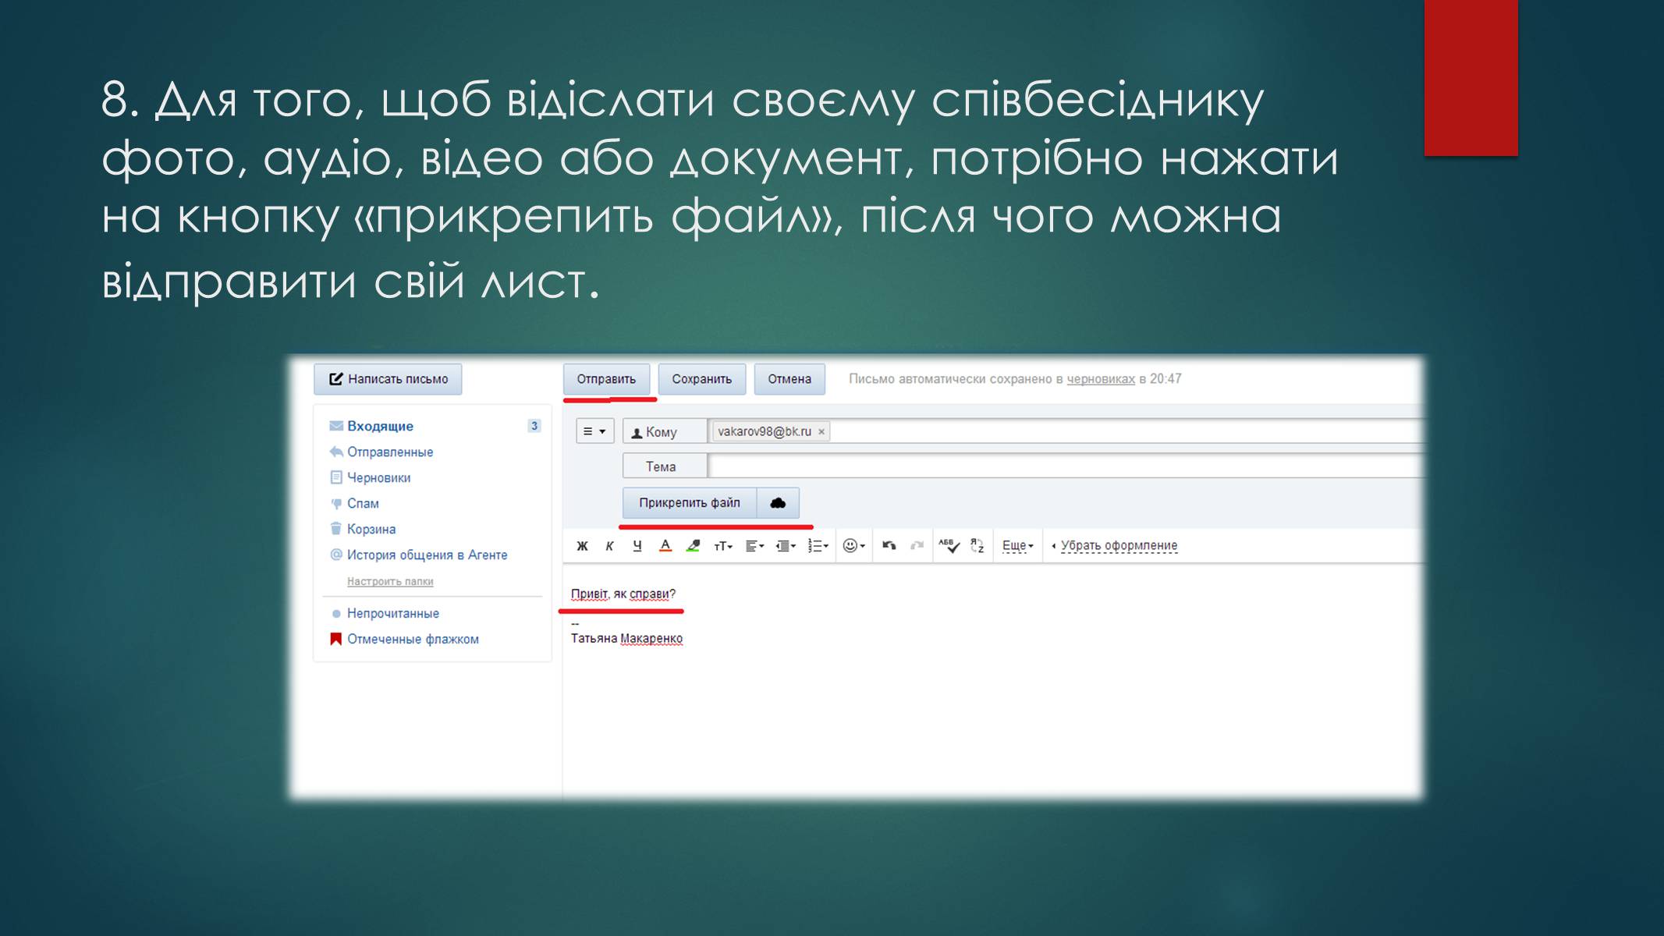Send the email with Отправить
Image resolution: width=1664 pixels, height=936 pixels.
point(606,379)
